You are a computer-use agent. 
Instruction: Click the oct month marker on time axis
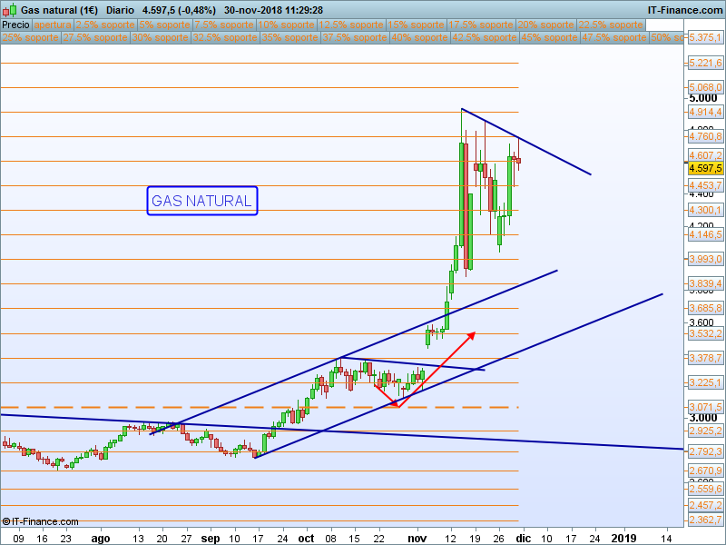[x=306, y=539]
